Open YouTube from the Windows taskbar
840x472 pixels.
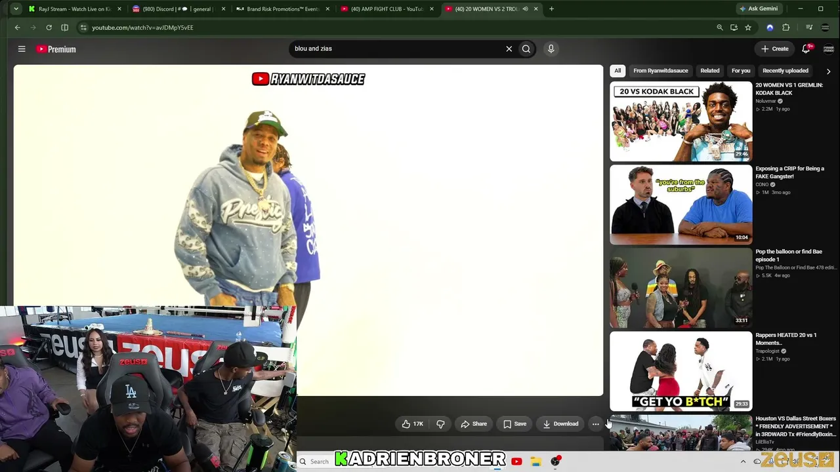[516, 462]
